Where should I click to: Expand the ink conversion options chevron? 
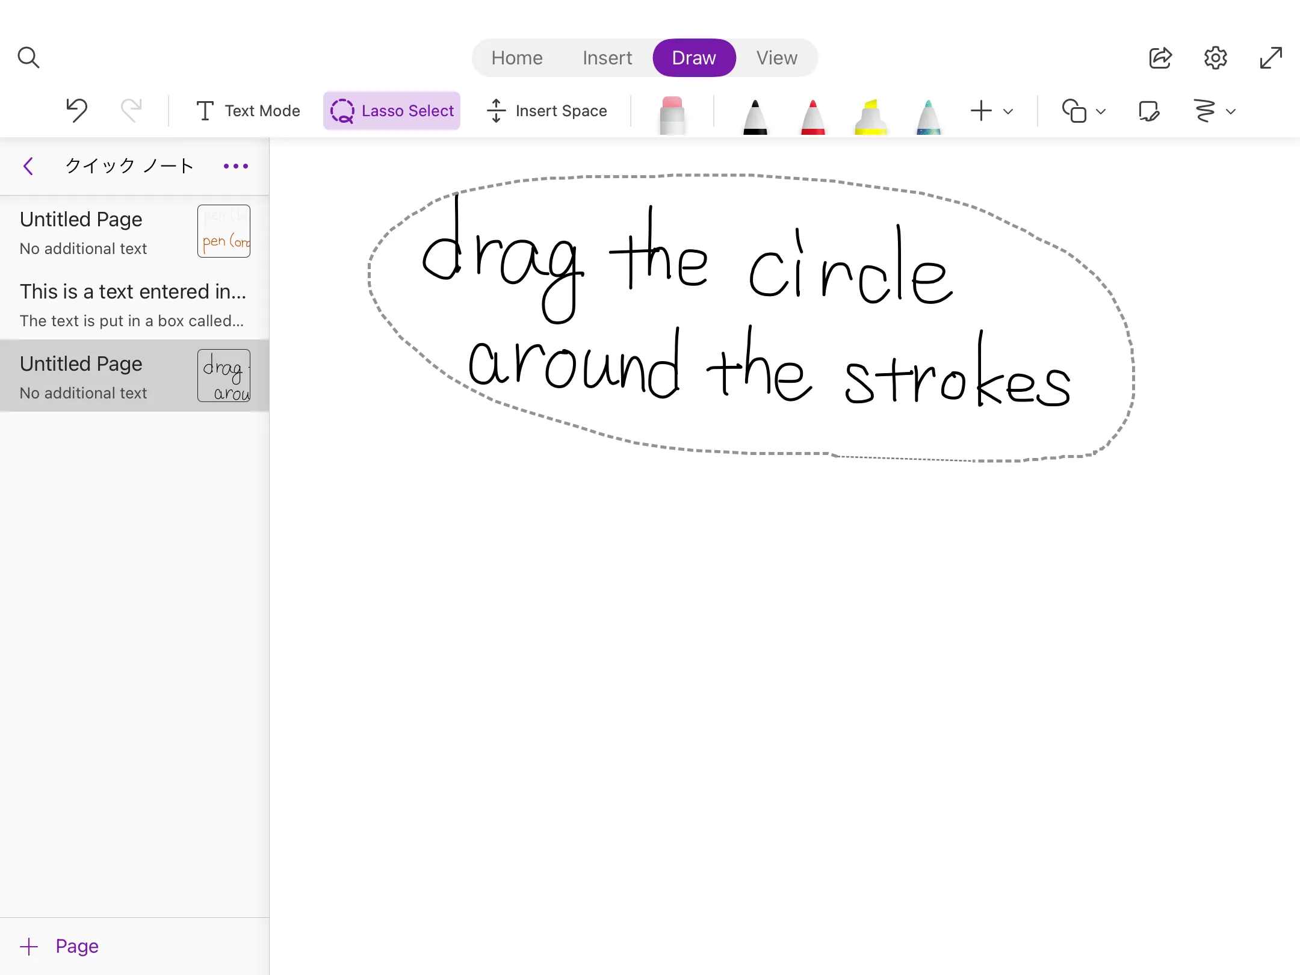click(1231, 111)
